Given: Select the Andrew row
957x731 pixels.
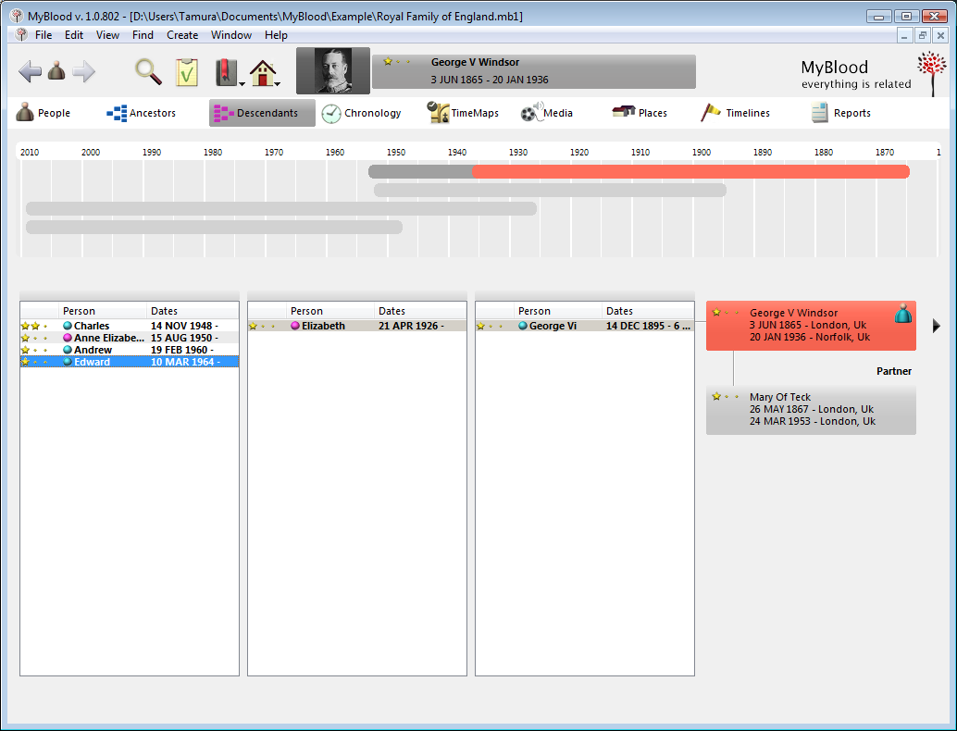Looking at the screenshot, I should coord(130,350).
